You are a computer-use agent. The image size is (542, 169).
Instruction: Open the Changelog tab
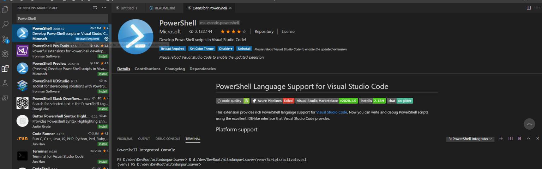coord(175,69)
